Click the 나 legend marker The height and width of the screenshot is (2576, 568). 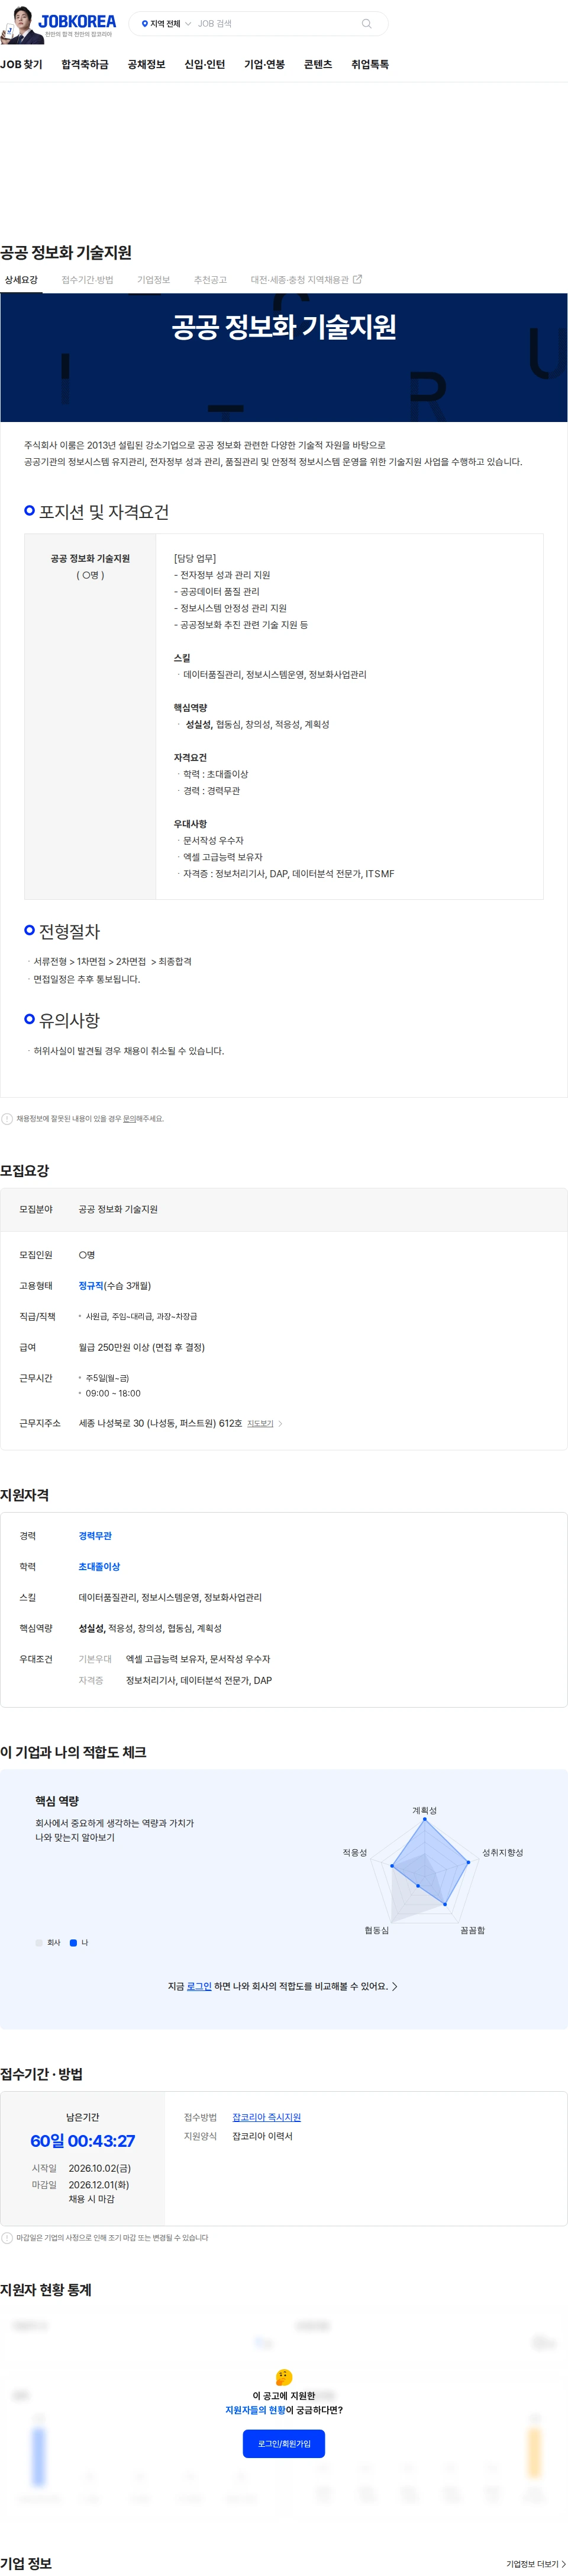[73, 1942]
